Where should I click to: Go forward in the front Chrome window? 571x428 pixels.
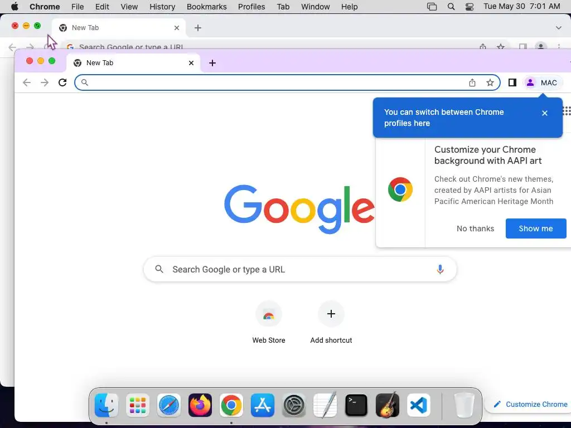pyautogui.click(x=45, y=82)
